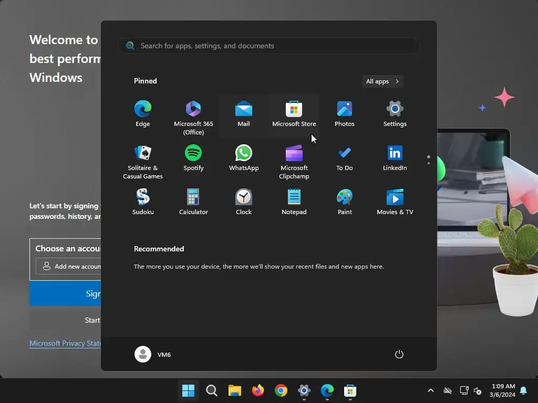This screenshot has height=403, width=538.
Task: Open the notifications bell icon
Action: [x=524, y=390]
